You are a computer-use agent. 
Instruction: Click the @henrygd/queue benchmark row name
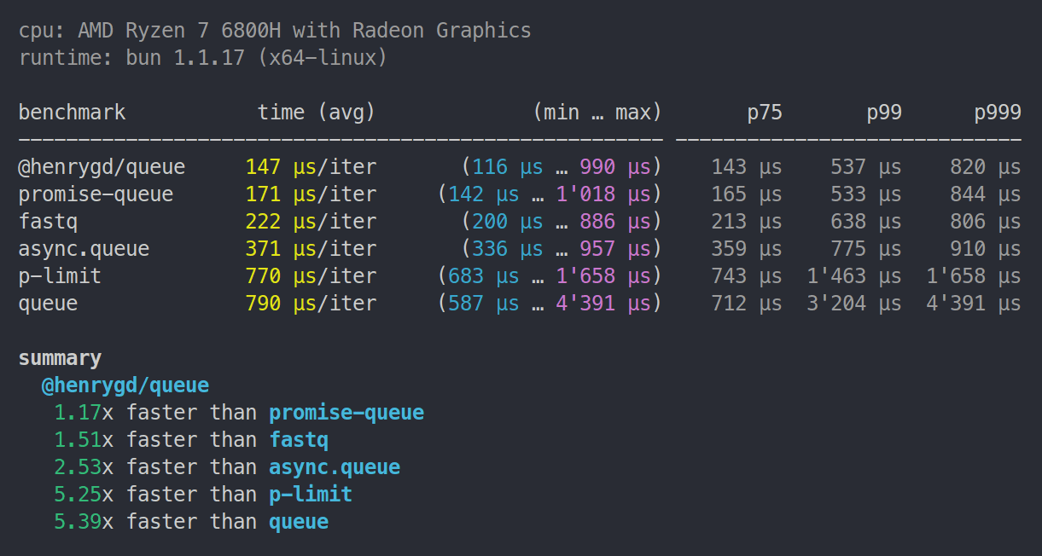click(x=102, y=167)
